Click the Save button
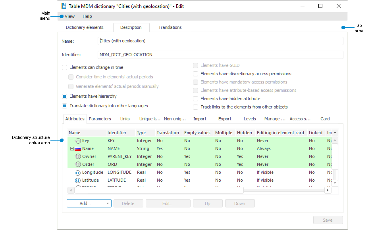Screen dimensions: 372x230 328,220
